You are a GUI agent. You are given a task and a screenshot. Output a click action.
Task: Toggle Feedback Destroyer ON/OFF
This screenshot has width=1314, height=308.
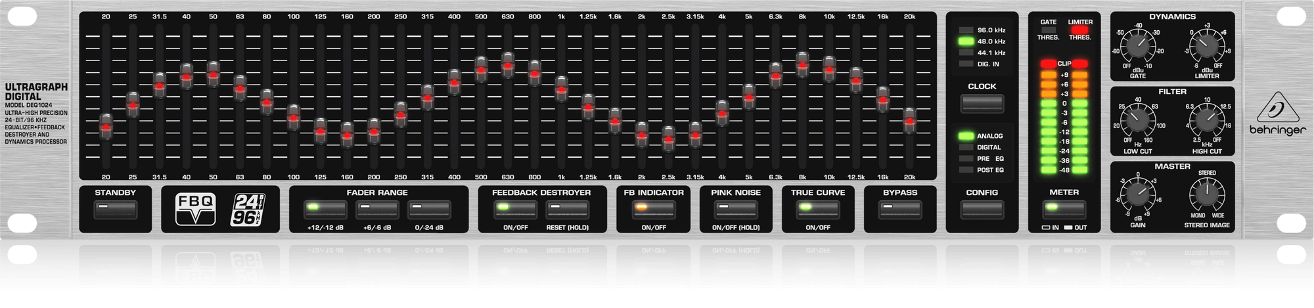pyautogui.click(x=515, y=210)
